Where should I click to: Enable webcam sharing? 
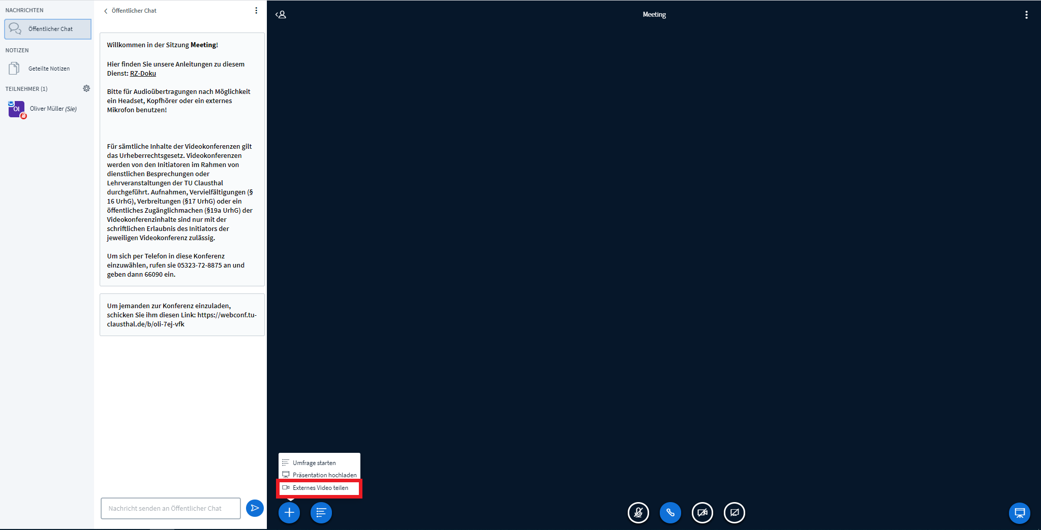click(x=702, y=512)
